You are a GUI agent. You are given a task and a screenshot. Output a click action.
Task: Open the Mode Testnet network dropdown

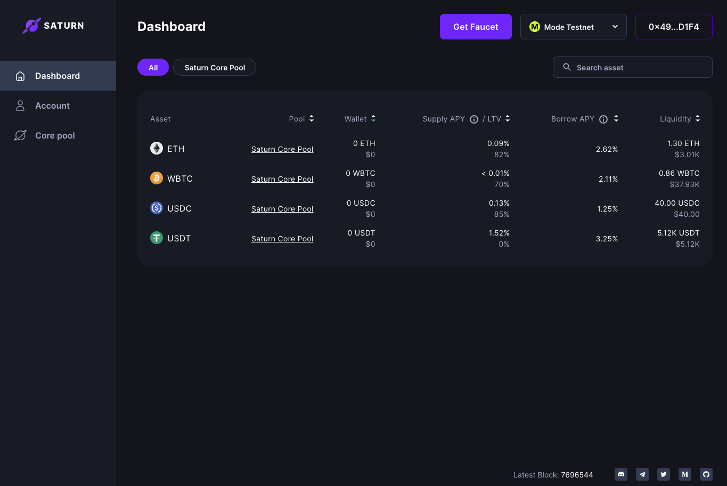(x=574, y=27)
